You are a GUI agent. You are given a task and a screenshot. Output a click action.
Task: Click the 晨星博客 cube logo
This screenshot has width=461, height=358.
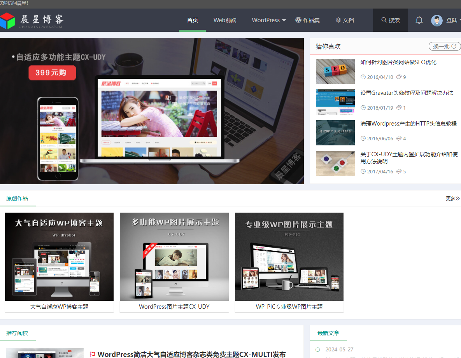[x=7, y=21]
